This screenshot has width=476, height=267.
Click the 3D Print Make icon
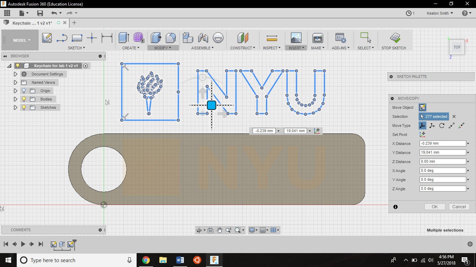[x=318, y=38]
